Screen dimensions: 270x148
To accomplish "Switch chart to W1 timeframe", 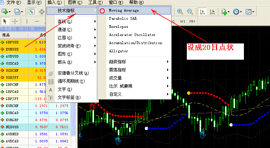I will click(183, 22).
